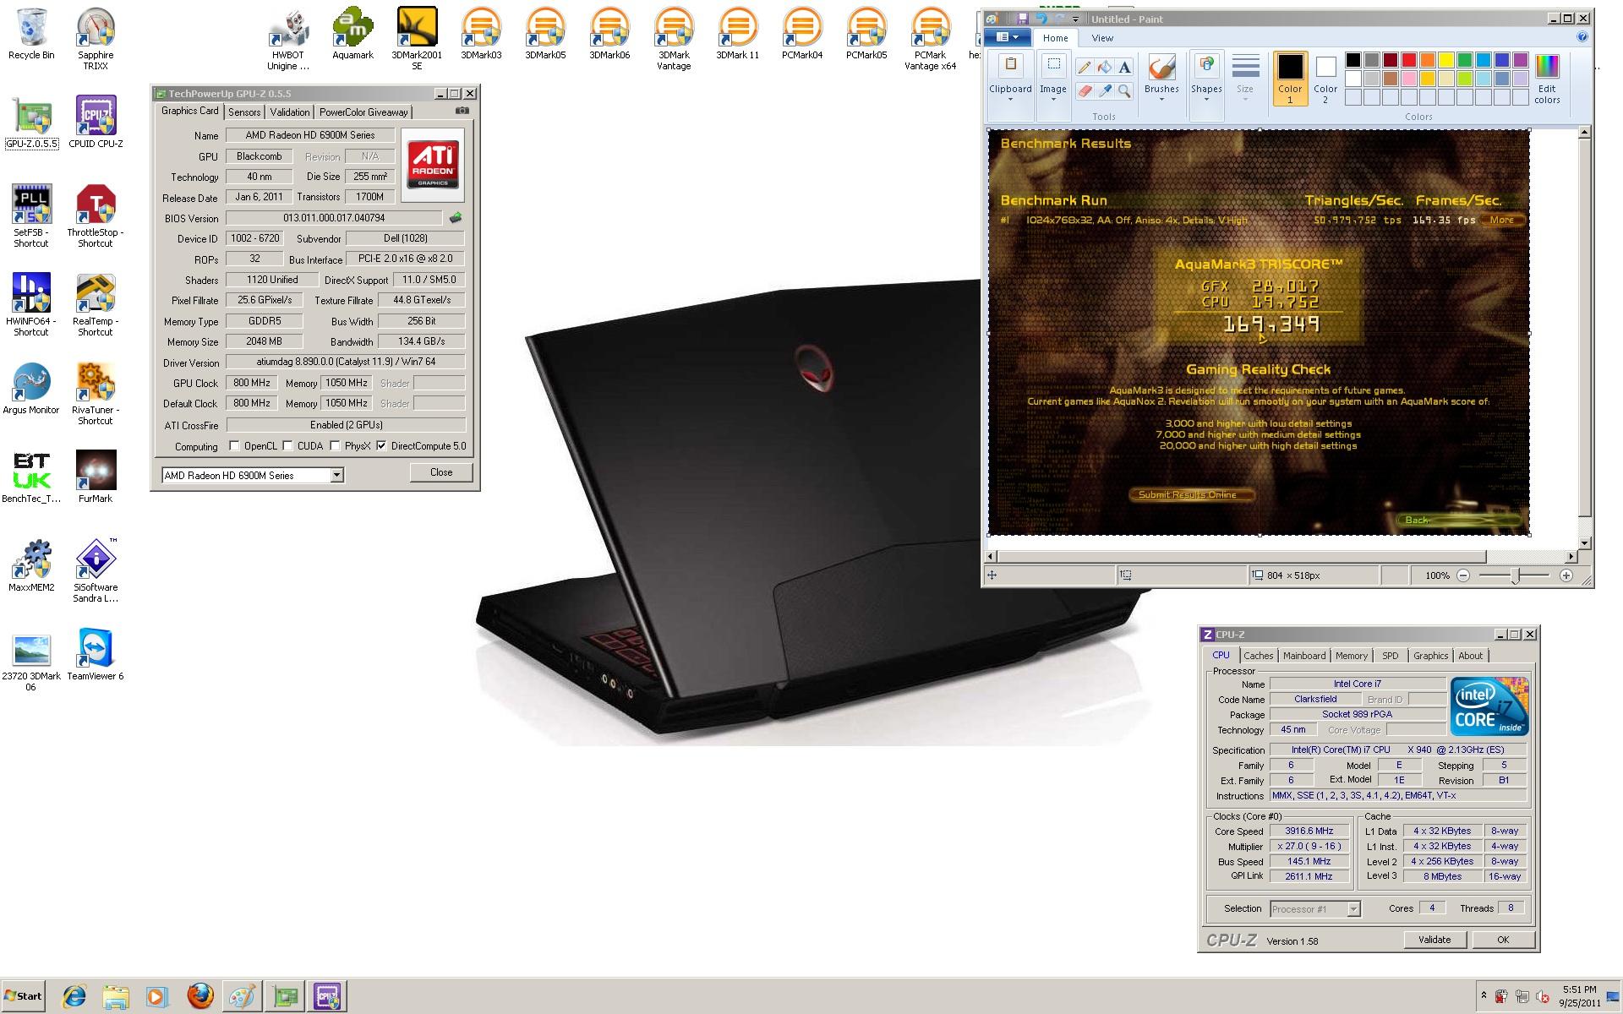Screen dimensions: 1623x1014
Task: Switch to the View tab in Paint
Action: [x=1102, y=38]
